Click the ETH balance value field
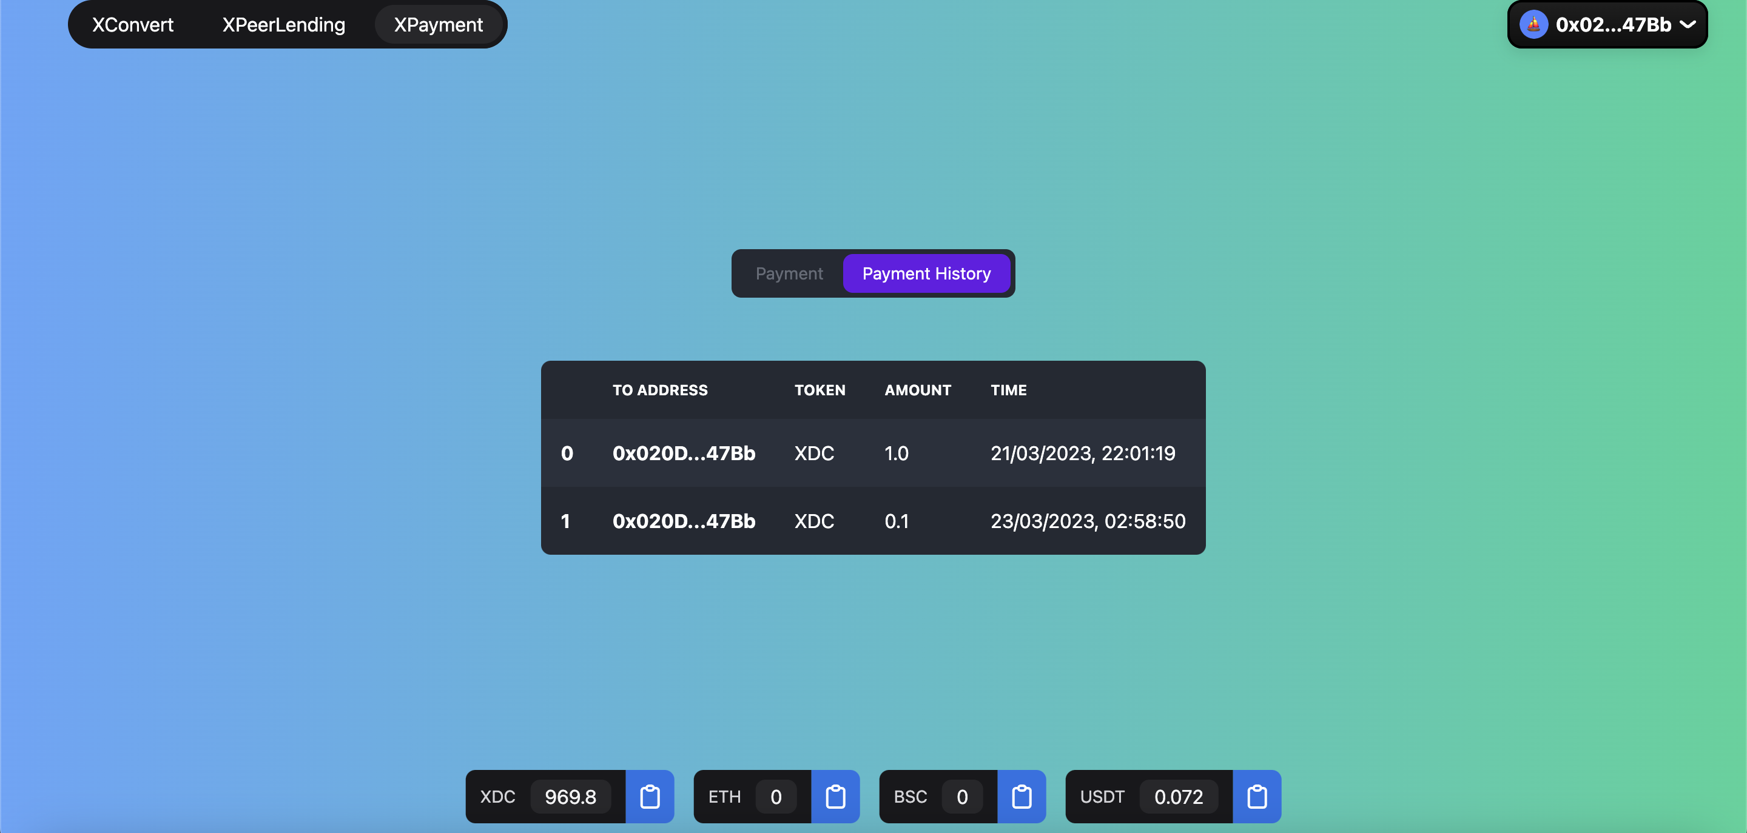The image size is (1747, 833). tap(776, 797)
